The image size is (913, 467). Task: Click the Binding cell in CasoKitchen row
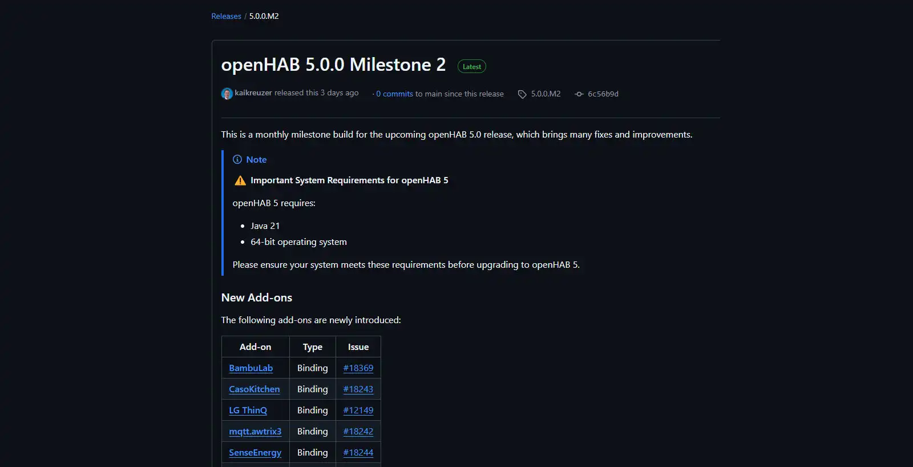point(313,389)
